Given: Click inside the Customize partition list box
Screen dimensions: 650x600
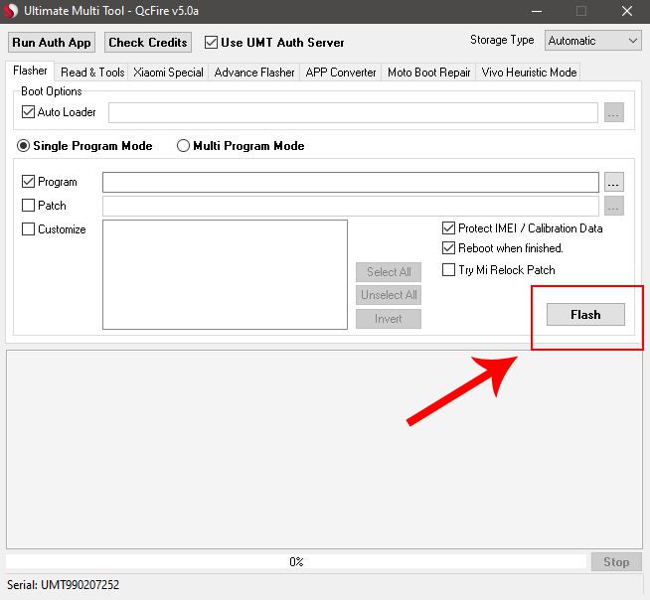Looking at the screenshot, I should click(225, 275).
